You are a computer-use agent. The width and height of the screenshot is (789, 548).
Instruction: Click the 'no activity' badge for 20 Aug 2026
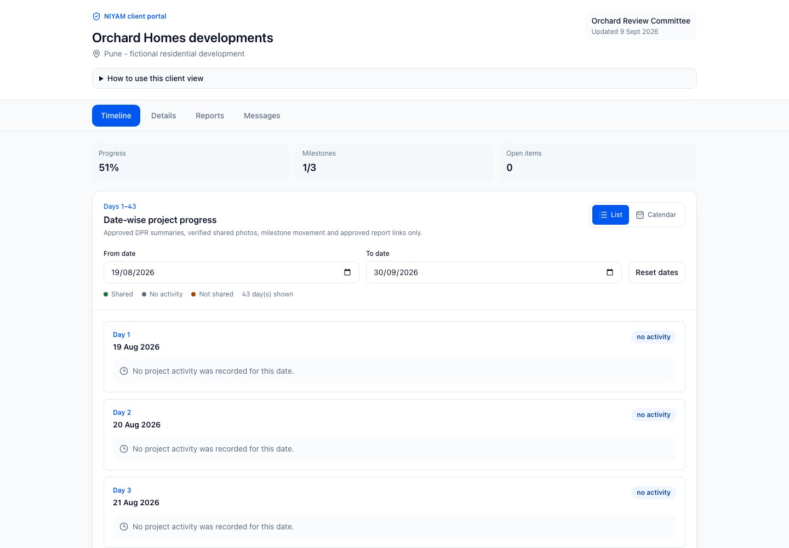pos(653,415)
